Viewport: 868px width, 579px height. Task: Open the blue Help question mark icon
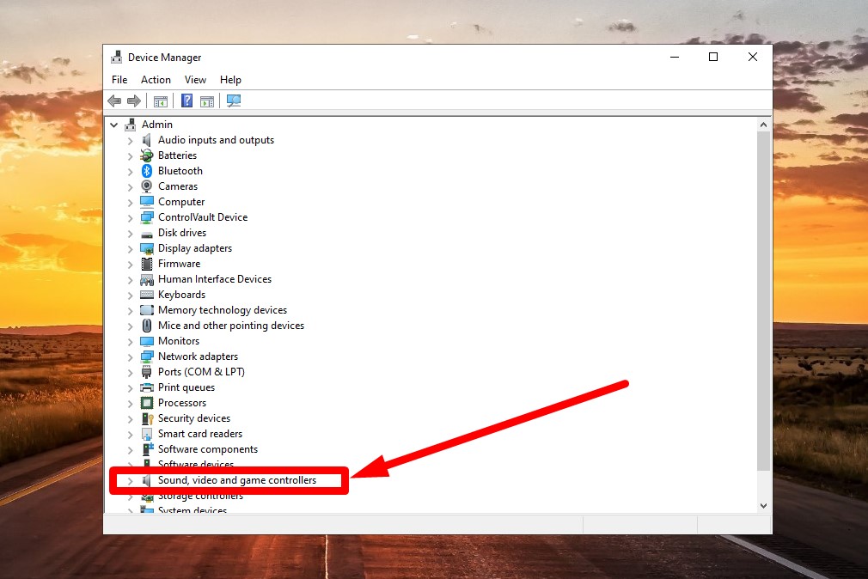coord(187,101)
